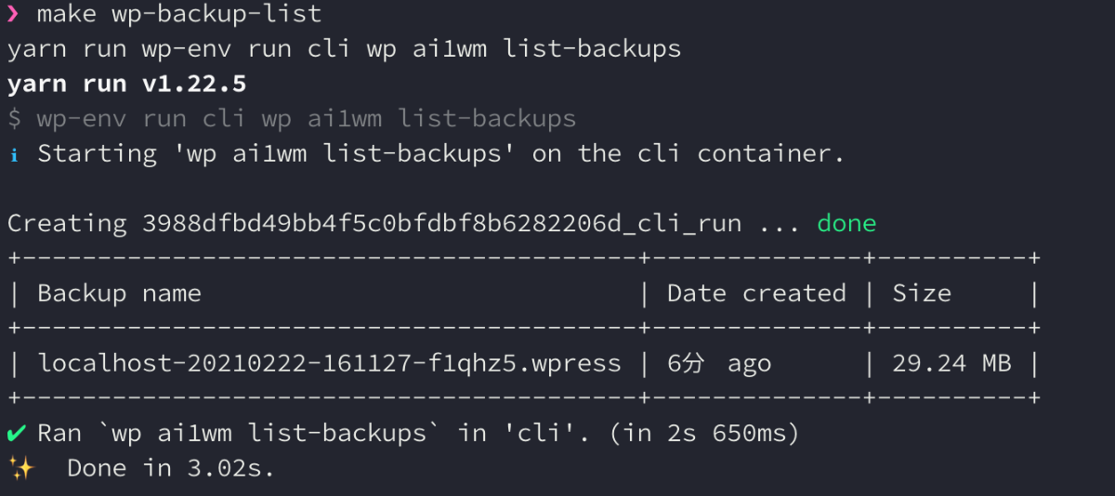1115x496 pixels.
Task: Click the container name 3988dfbd49bb4f5c0bfdbf8b6282206d_cli_run
Action: (x=442, y=224)
